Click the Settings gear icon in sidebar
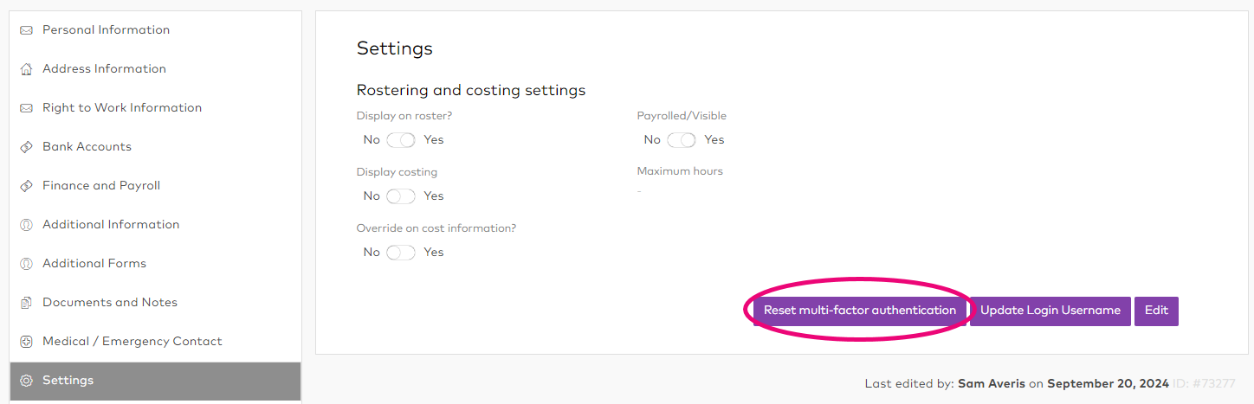The height and width of the screenshot is (404, 1254). (x=26, y=381)
